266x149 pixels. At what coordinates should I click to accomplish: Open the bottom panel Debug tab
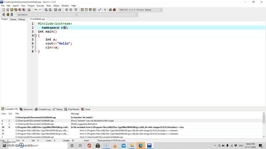pyautogui.click(x=57, y=109)
